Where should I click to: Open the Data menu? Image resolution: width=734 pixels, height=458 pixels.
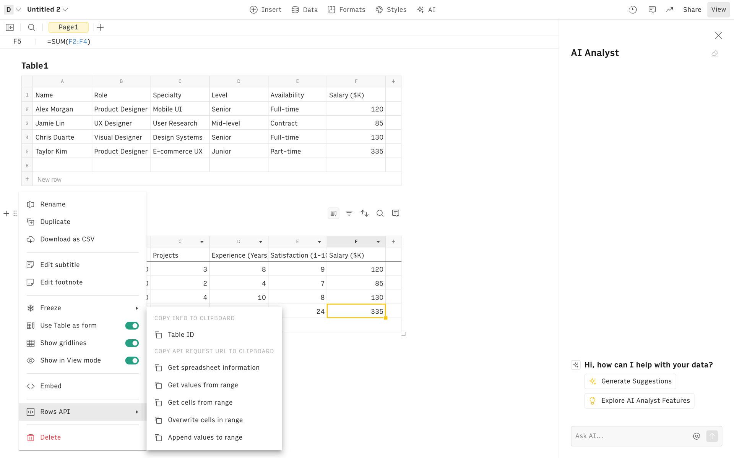click(305, 10)
